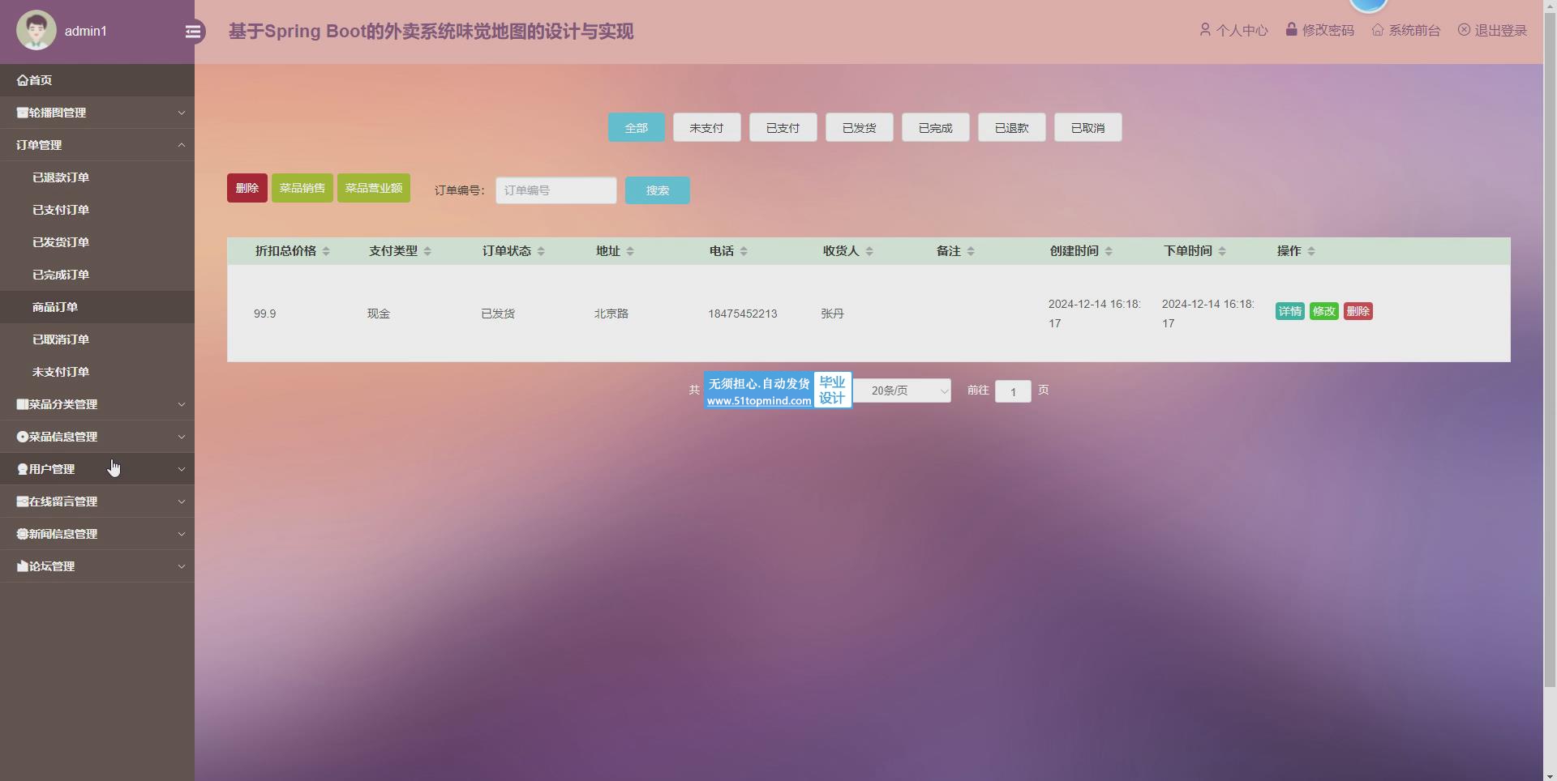Sort by 电话 column sort icon

pyautogui.click(x=744, y=251)
